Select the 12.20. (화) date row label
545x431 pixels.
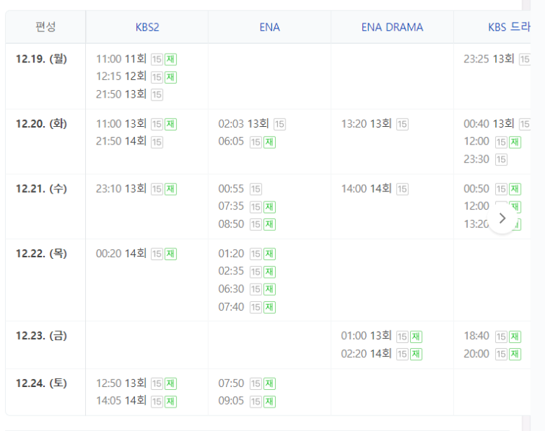(41, 124)
